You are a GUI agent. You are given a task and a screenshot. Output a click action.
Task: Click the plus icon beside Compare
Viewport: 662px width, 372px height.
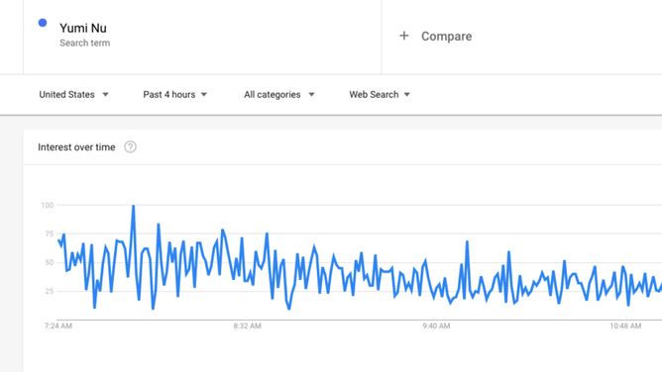[404, 36]
